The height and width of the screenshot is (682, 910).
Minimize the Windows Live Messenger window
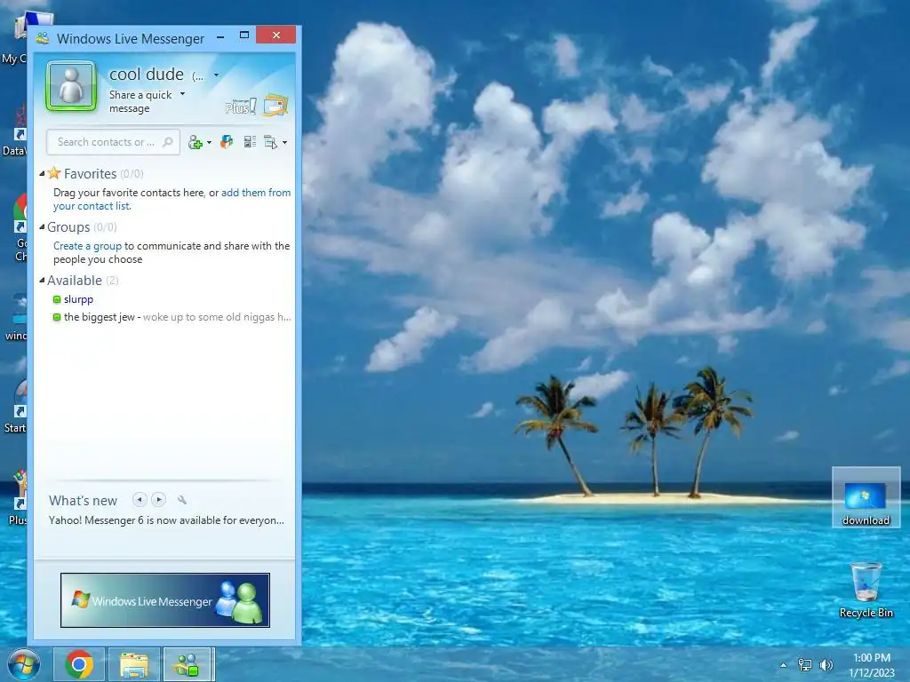coord(220,37)
